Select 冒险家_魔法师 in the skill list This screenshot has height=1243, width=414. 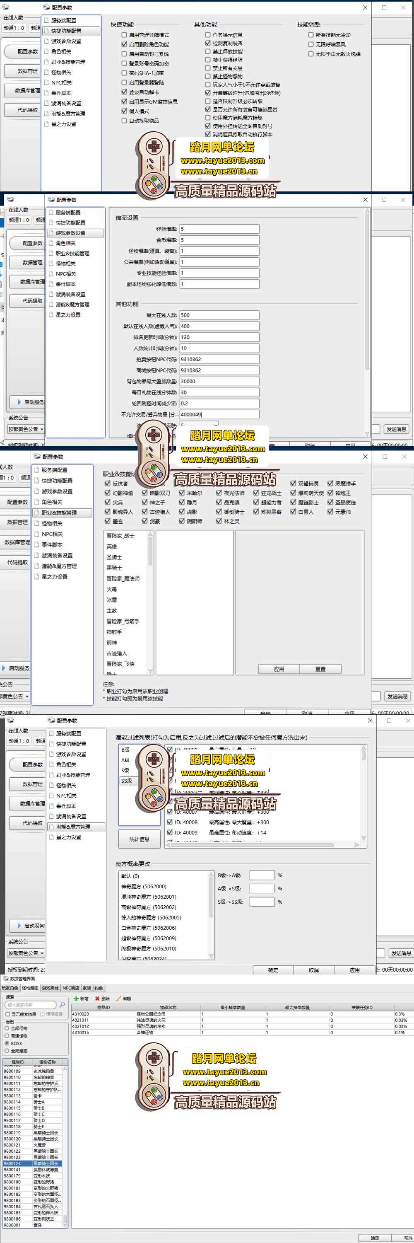(x=123, y=578)
